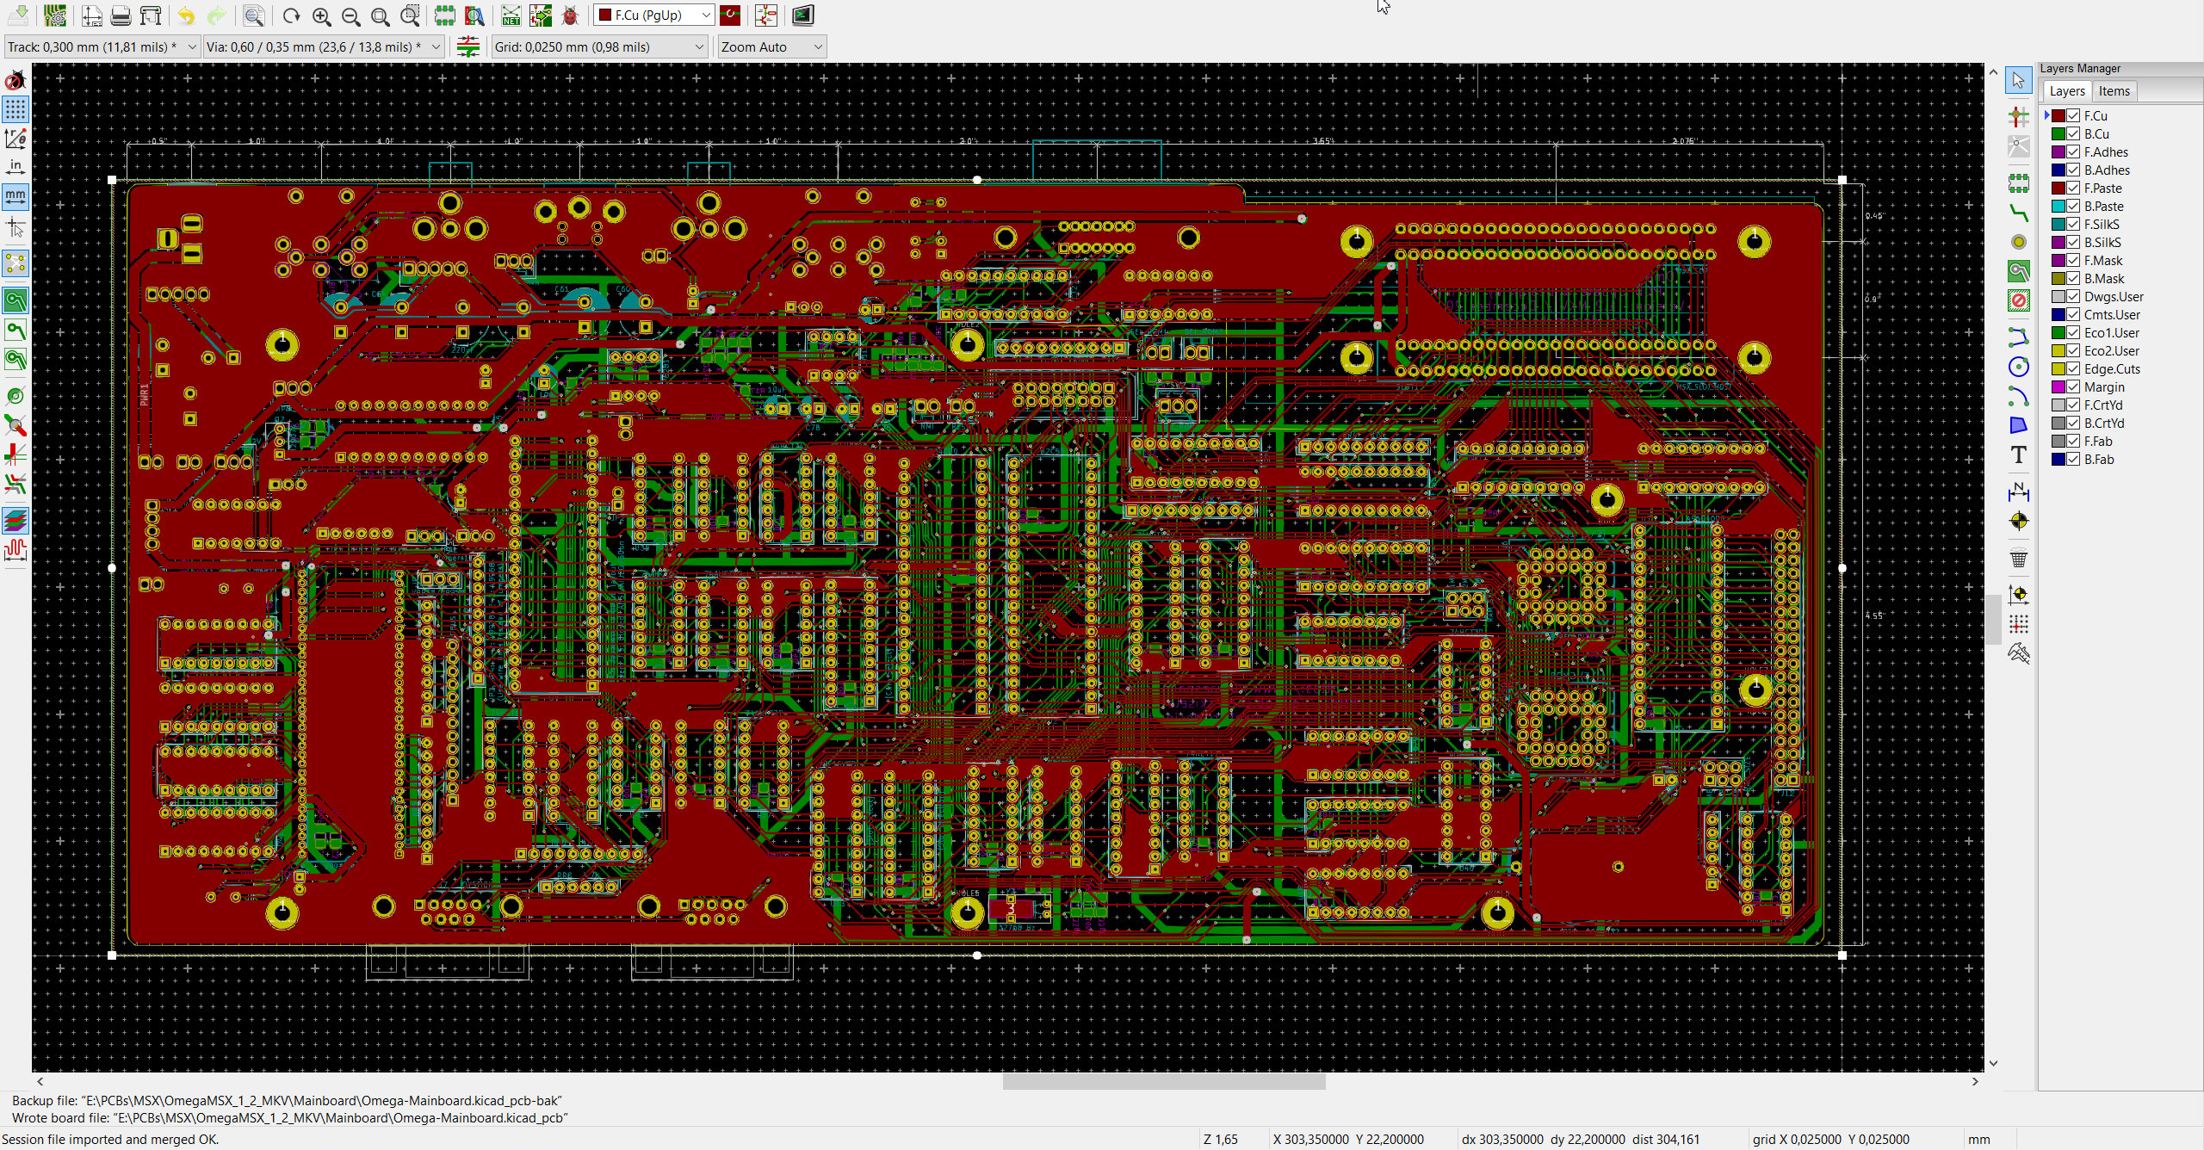Toggle filled zones display icon
The height and width of the screenshot is (1150, 2204).
[x=15, y=300]
